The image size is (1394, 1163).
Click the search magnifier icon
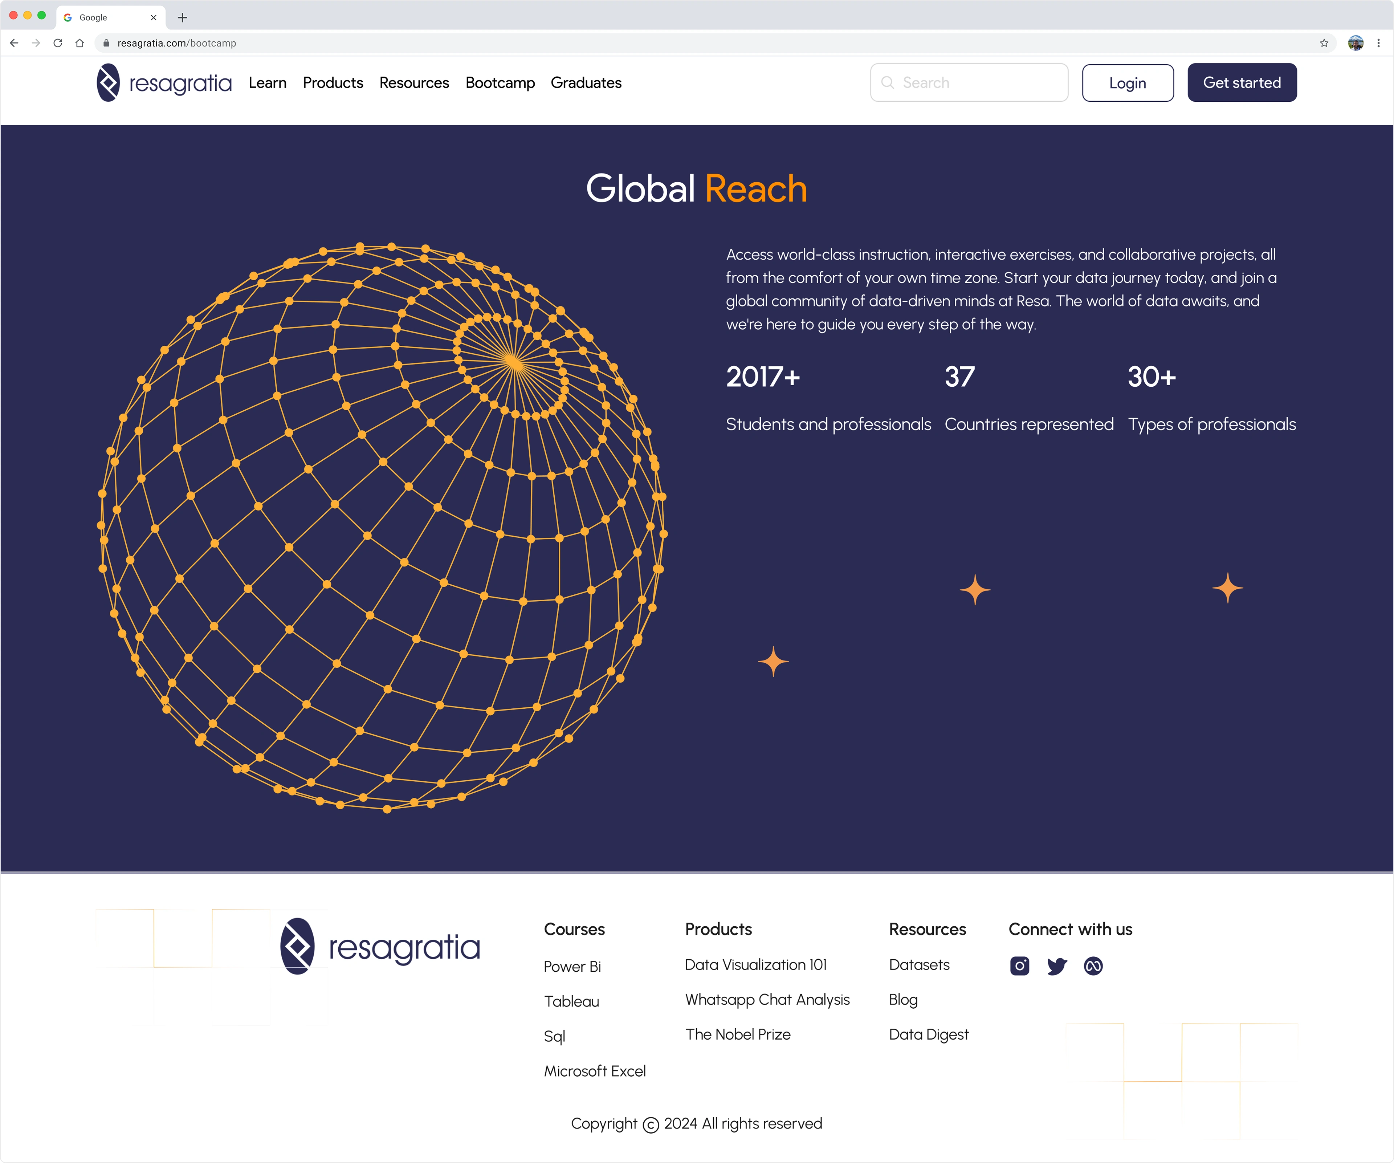pyautogui.click(x=888, y=82)
